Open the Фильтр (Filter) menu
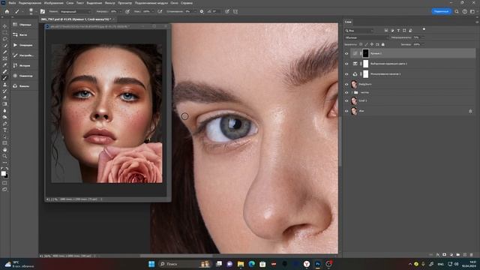Image resolution: width=480 pixels, height=270 pixels. (x=110, y=3)
